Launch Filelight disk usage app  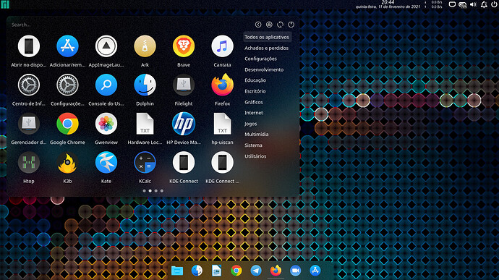[184, 85]
